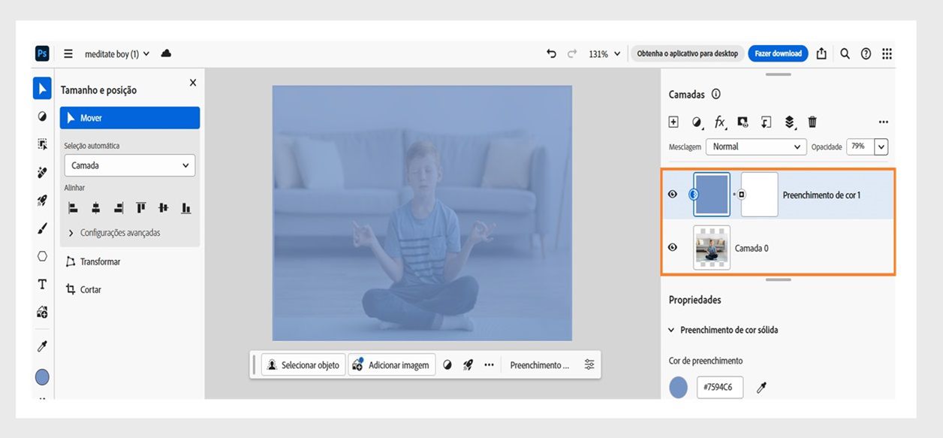943x438 pixels.
Task: Click the share export icon in header
Action: click(821, 53)
